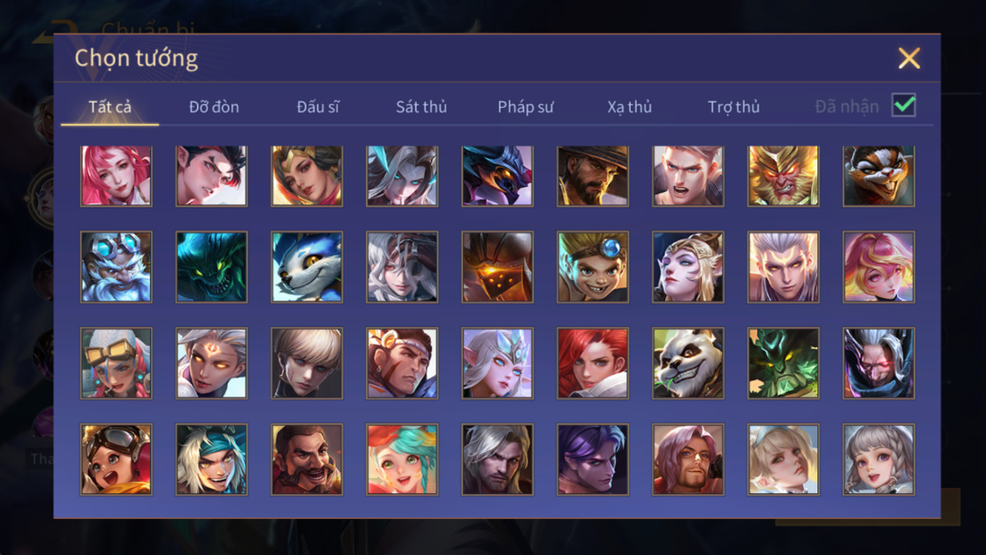Select the teal-haired girl with flowers
Screen dimensions: 986x555
tap(402, 460)
